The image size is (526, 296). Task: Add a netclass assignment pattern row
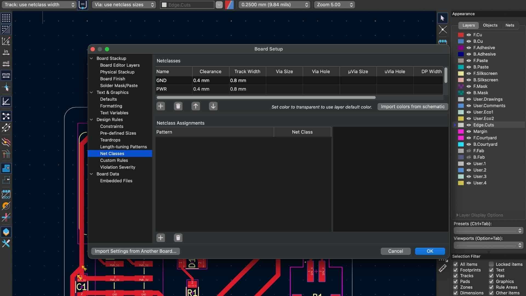tap(161, 238)
